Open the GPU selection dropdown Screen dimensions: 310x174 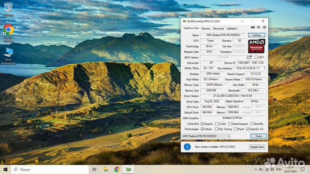[206, 136]
